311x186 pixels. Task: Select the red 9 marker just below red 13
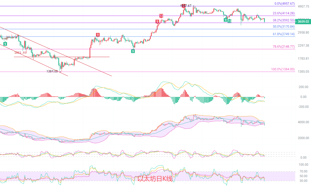(157, 21)
